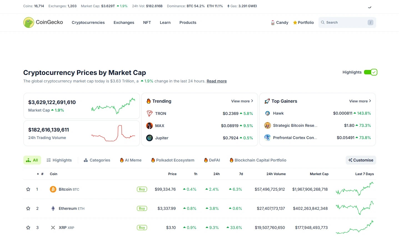This screenshot has height=237, width=399.
Task: Click the Market Cap sparkline chart
Action: (113, 106)
